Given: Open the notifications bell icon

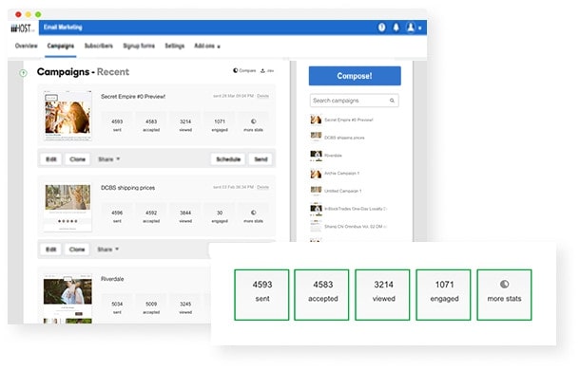Looking at the screenshot, I should (396, 28).
